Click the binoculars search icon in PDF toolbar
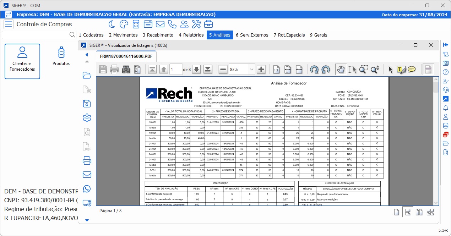Screen dimensions: 451x236 126,70
